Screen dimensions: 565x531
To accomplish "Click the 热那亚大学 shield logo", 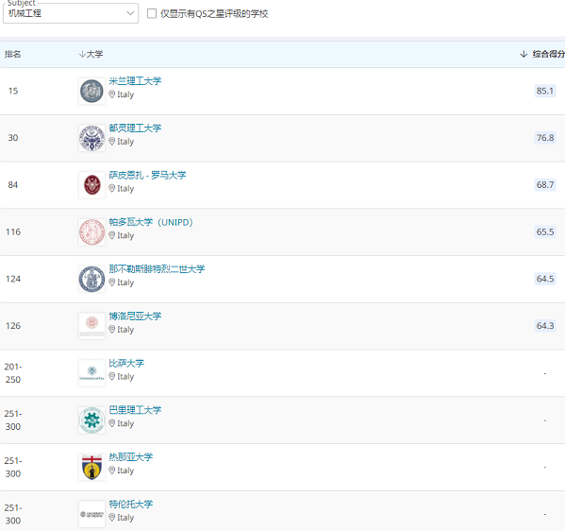I will point(91,467).
